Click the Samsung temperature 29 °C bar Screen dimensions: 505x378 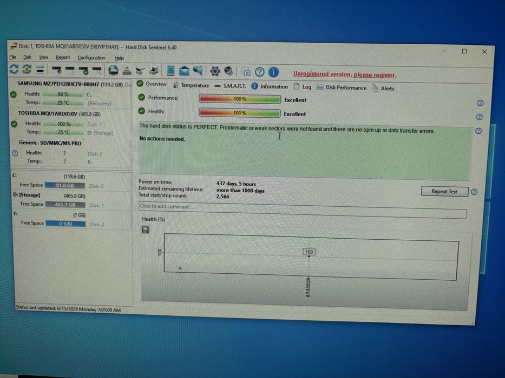[x=63, y=103]
